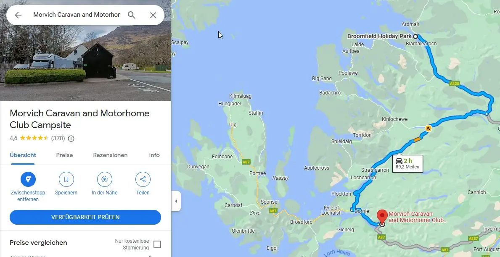The height and width of the screenshot is (257, 500).
Task: Enable the Nur kostenlose Stornierung checkbox
Action: point(157,244)
